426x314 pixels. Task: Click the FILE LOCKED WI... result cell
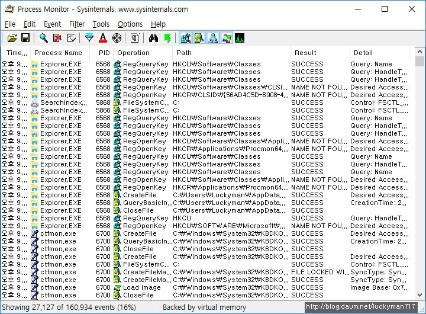pos(319,272)
